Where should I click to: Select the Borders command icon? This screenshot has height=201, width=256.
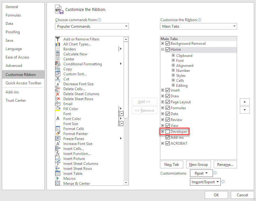(57, 49)
